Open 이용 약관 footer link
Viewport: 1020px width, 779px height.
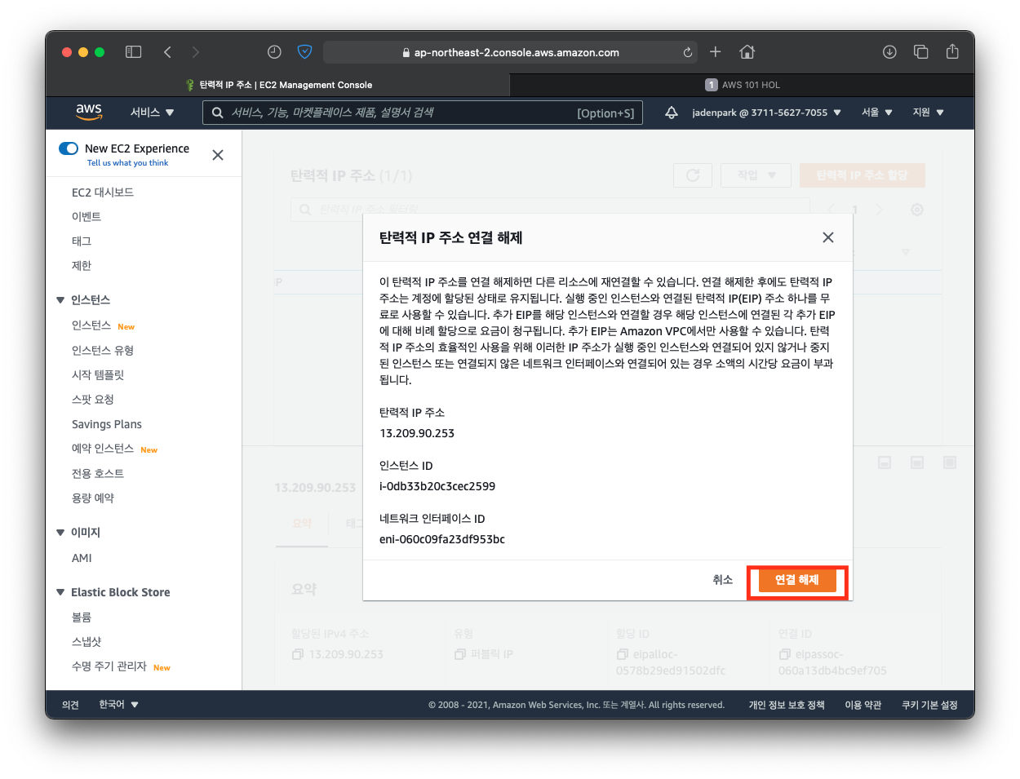(x=863, y=705)
